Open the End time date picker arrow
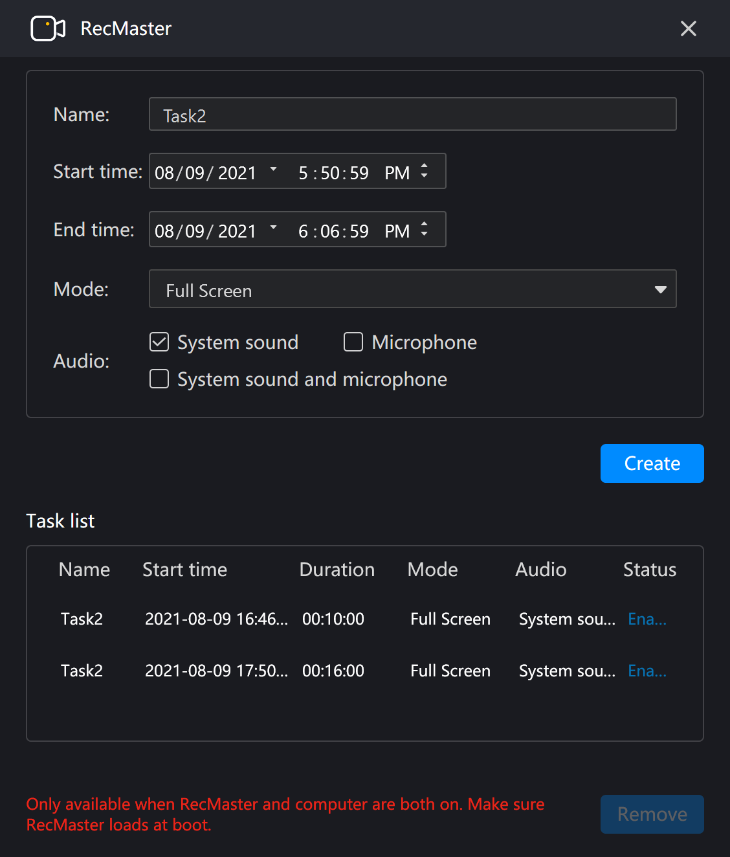The height and width of the screenshot is (857, 730). click(x=273, y=228)
